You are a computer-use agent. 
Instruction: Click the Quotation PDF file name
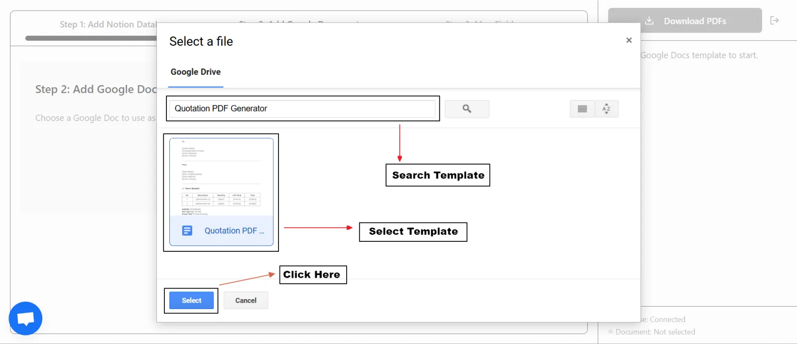[x=235, y=231]
